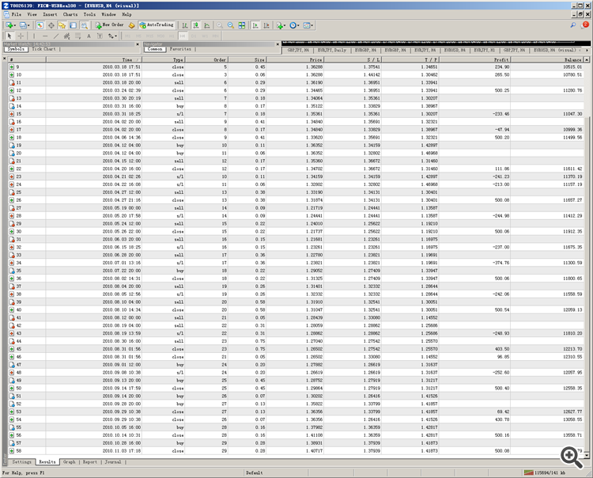Select the text label tool
Screen dimensions: 593x478
(x=100, y=36)
